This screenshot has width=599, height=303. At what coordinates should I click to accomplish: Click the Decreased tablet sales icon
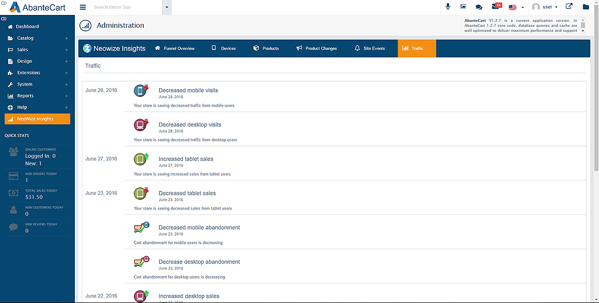pyautogui.click(x=141, y=194)
